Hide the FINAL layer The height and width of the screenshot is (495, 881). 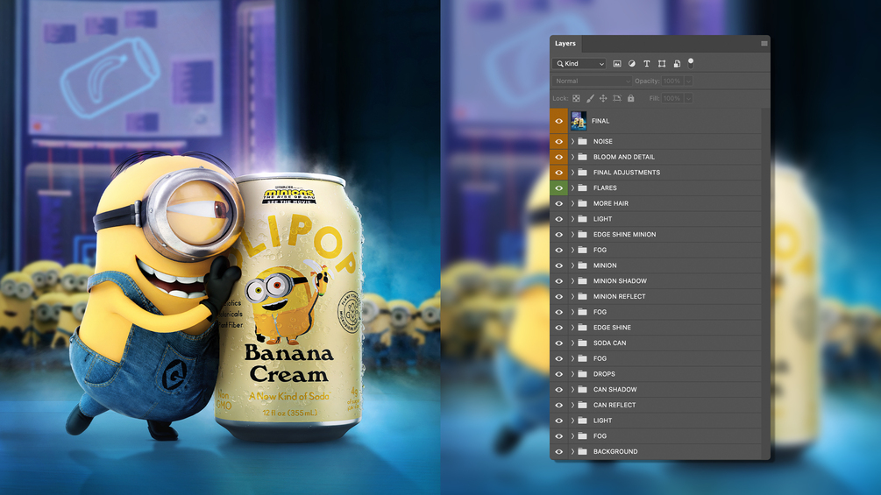[559, 121]
